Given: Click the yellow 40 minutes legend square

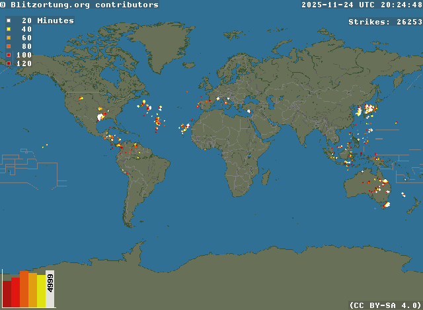Looking at the screenshot, I should click(8, 29).
